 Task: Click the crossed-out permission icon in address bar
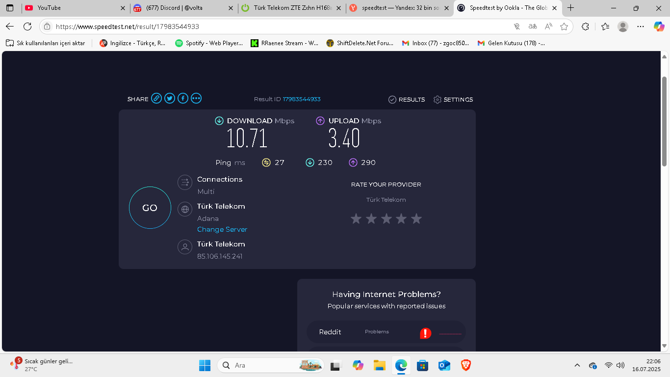516,27
